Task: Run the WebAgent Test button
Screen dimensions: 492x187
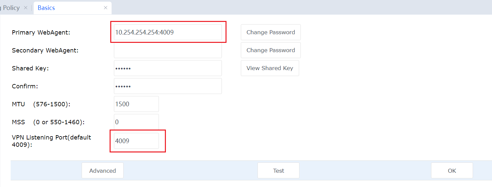Action: (278, 170)
